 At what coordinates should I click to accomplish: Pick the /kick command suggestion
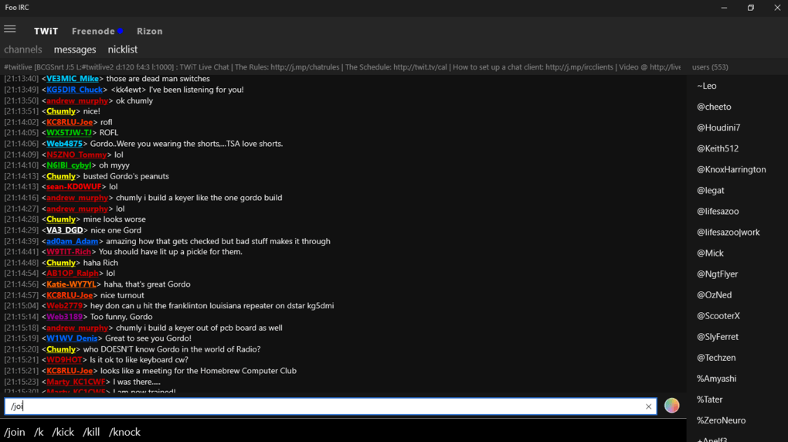[63, 432]
